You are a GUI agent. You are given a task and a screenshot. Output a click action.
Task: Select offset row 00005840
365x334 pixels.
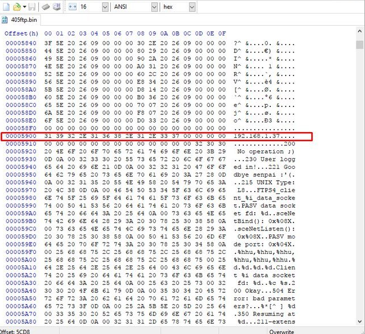pos(21,43)
